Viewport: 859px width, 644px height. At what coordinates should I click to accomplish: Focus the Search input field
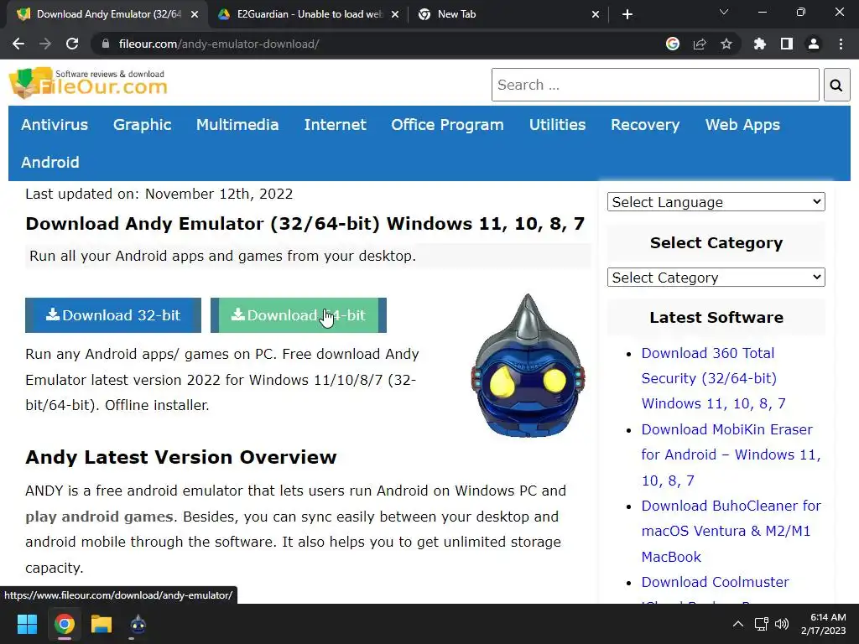click(655, 85)
